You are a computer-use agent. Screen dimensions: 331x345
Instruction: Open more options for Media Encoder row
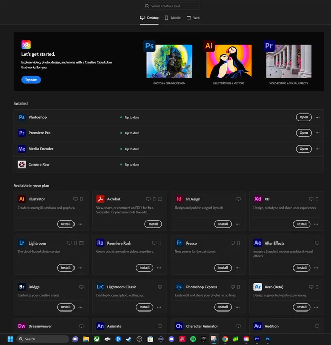pyautogui.click(x=318, y=149)
